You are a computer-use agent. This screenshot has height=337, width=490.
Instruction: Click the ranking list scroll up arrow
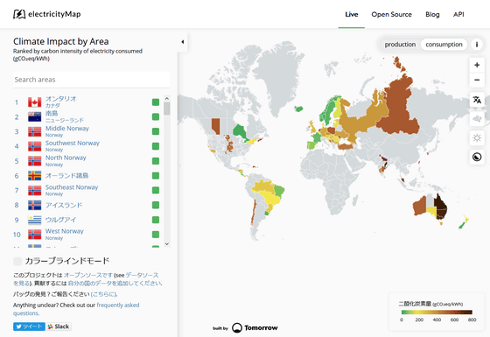(x=167, y=98)
